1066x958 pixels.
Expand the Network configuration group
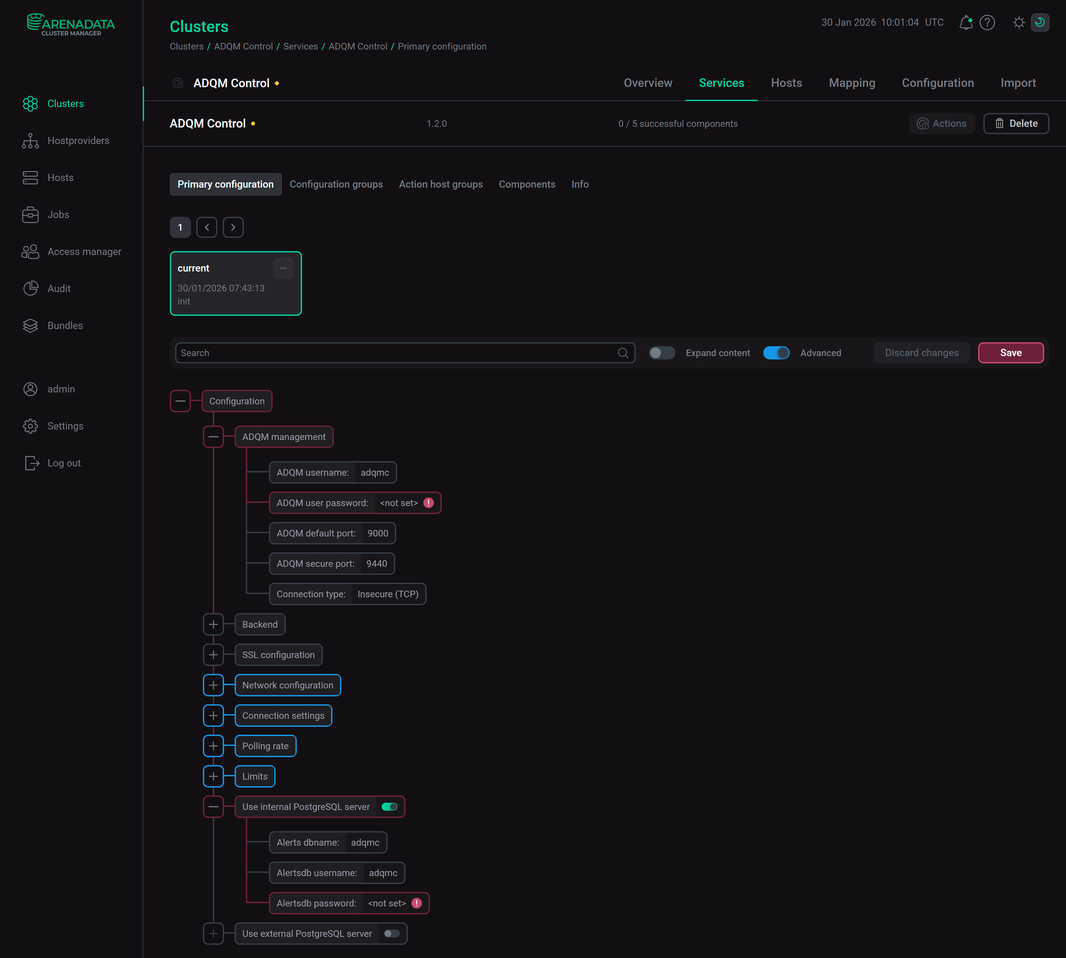click(x=213, y=685)
